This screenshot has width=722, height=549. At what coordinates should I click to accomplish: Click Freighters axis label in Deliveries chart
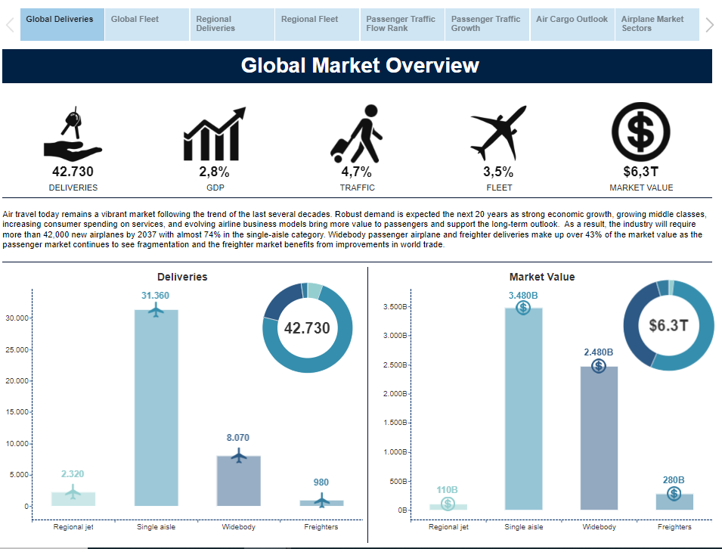coord(321,526)
